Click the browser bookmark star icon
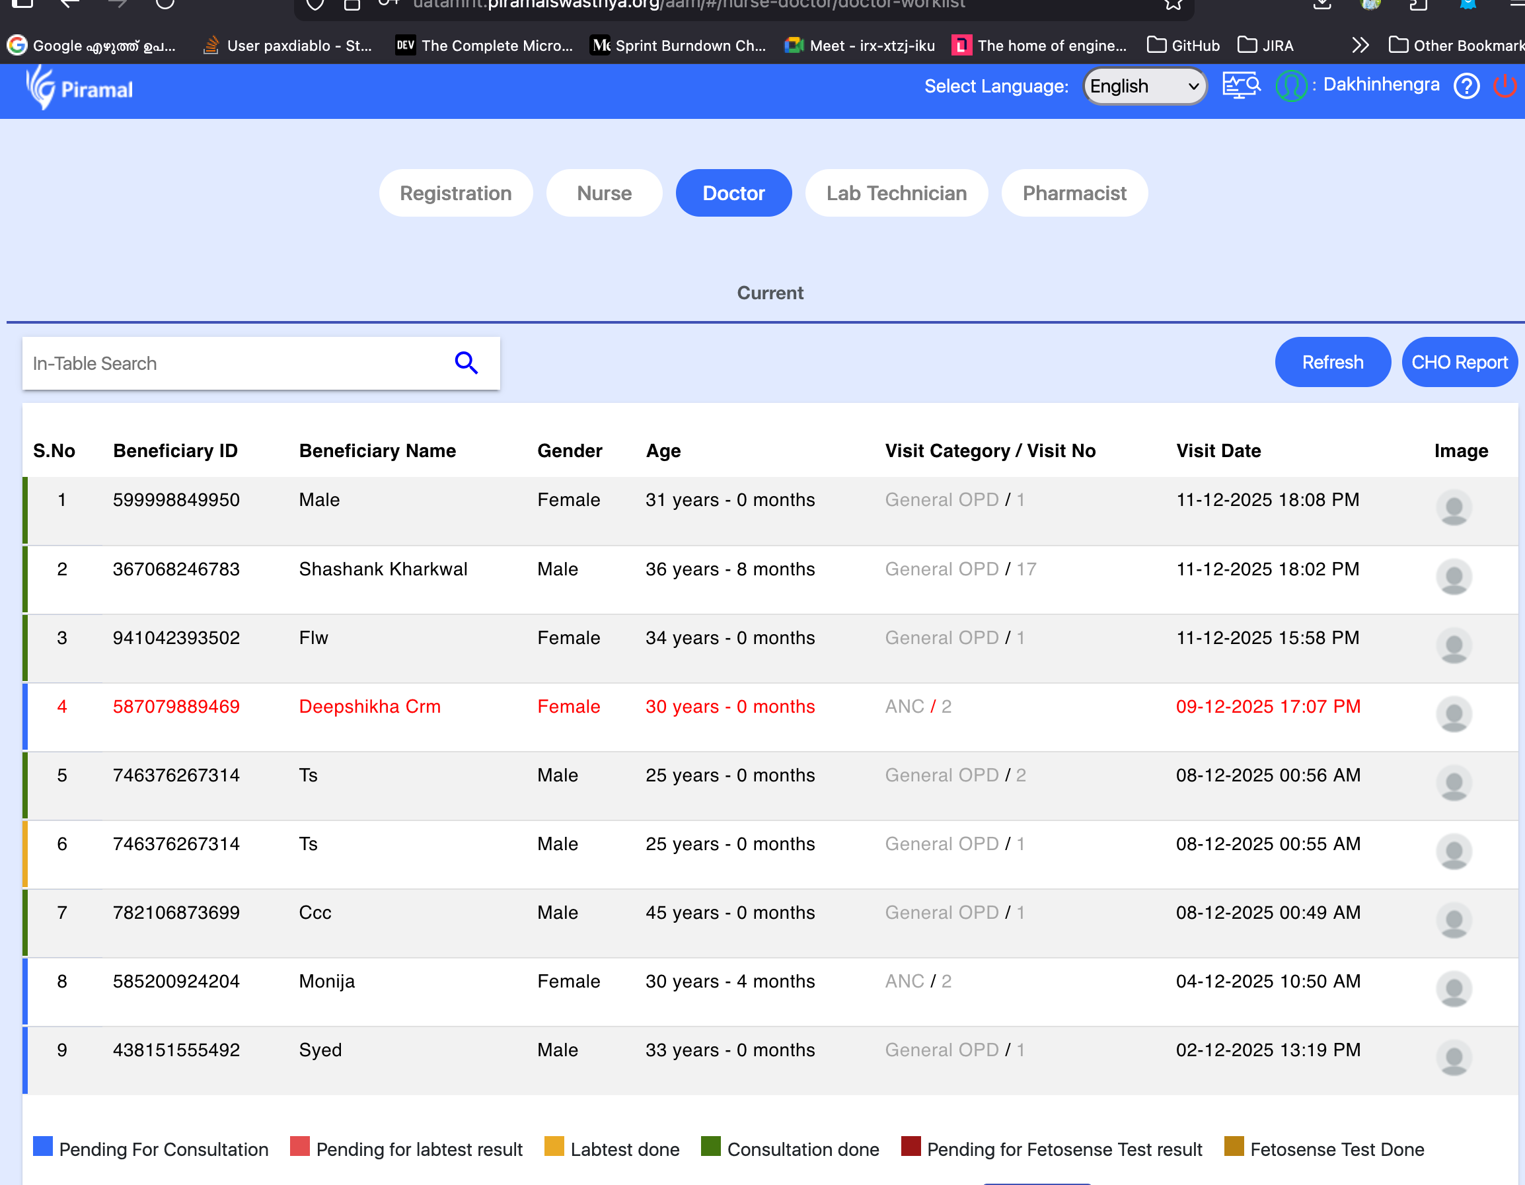This screenshot has height=1185, width=1525. point(1172,5)
